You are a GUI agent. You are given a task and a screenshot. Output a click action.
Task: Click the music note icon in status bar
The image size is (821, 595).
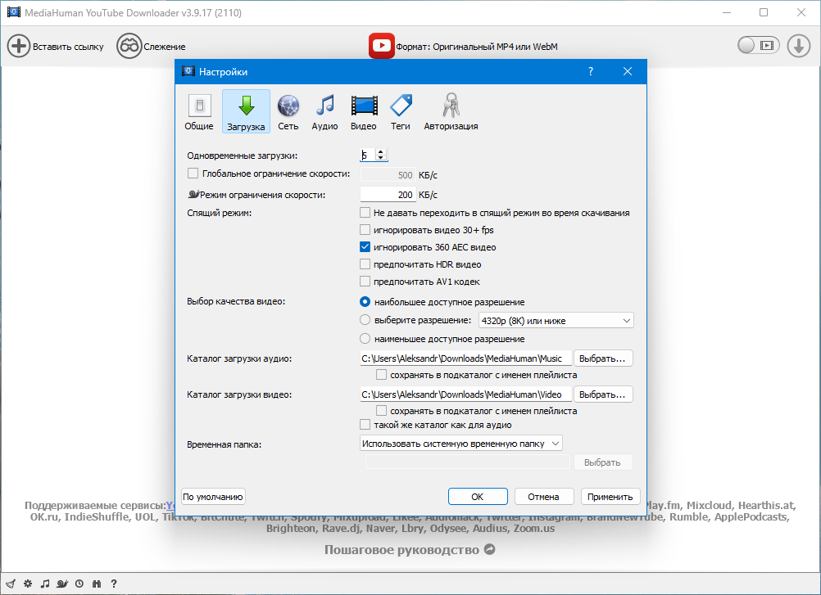pyautogui.click(x=45, y=584)
